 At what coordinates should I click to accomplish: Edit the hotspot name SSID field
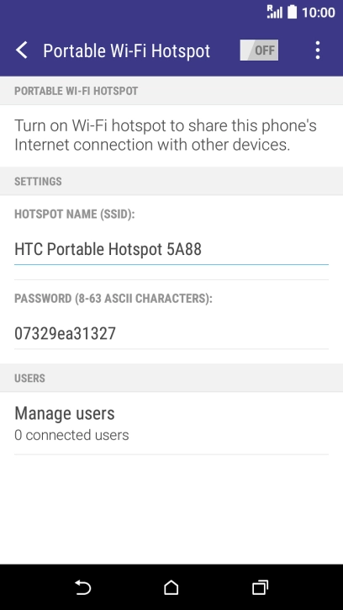click(171, 250)
